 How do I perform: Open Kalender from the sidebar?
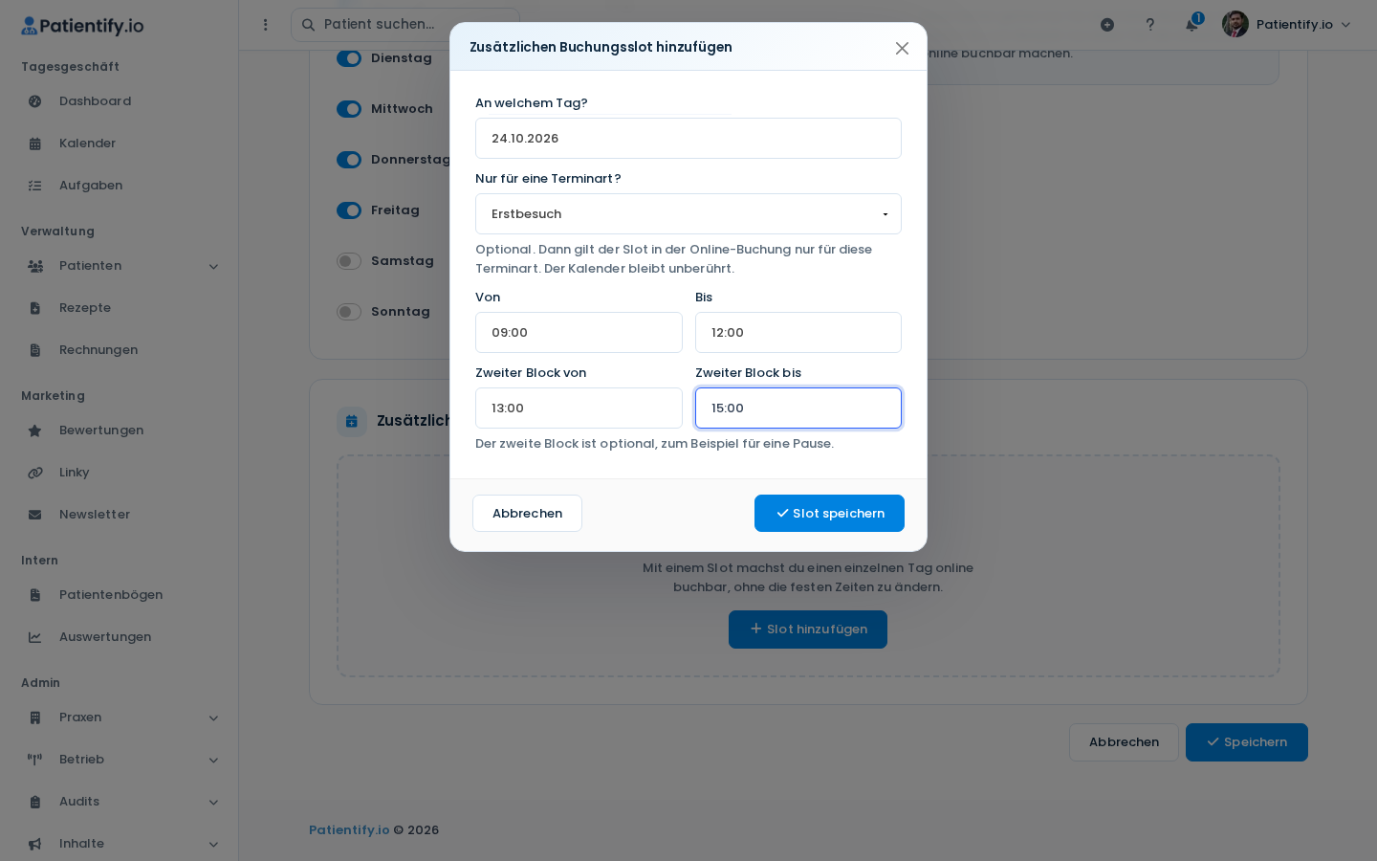[87, 143]
